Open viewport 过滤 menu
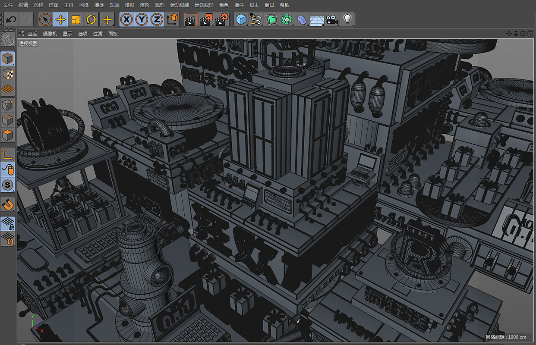The width and height of the screenshot is (536, 345). 98,34
